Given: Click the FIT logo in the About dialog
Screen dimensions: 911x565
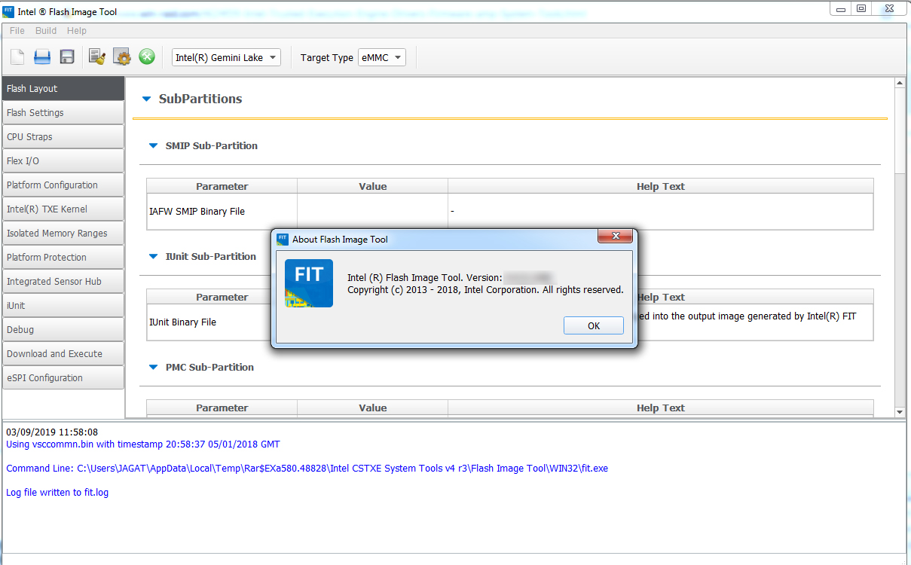Looking at the screenshot, I should coord(308,282).
